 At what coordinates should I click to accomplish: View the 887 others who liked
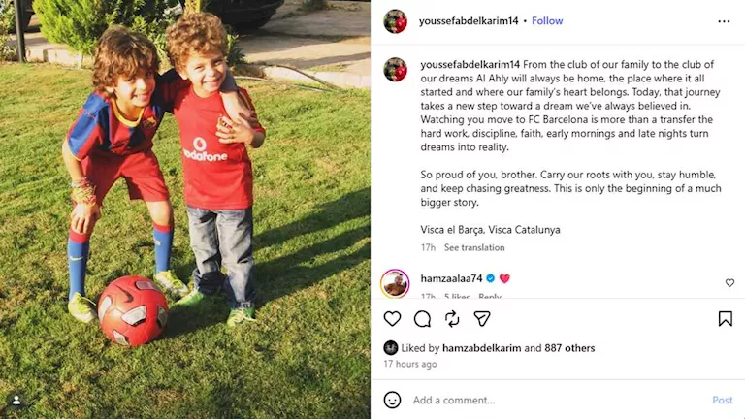(x=569, y=348)
